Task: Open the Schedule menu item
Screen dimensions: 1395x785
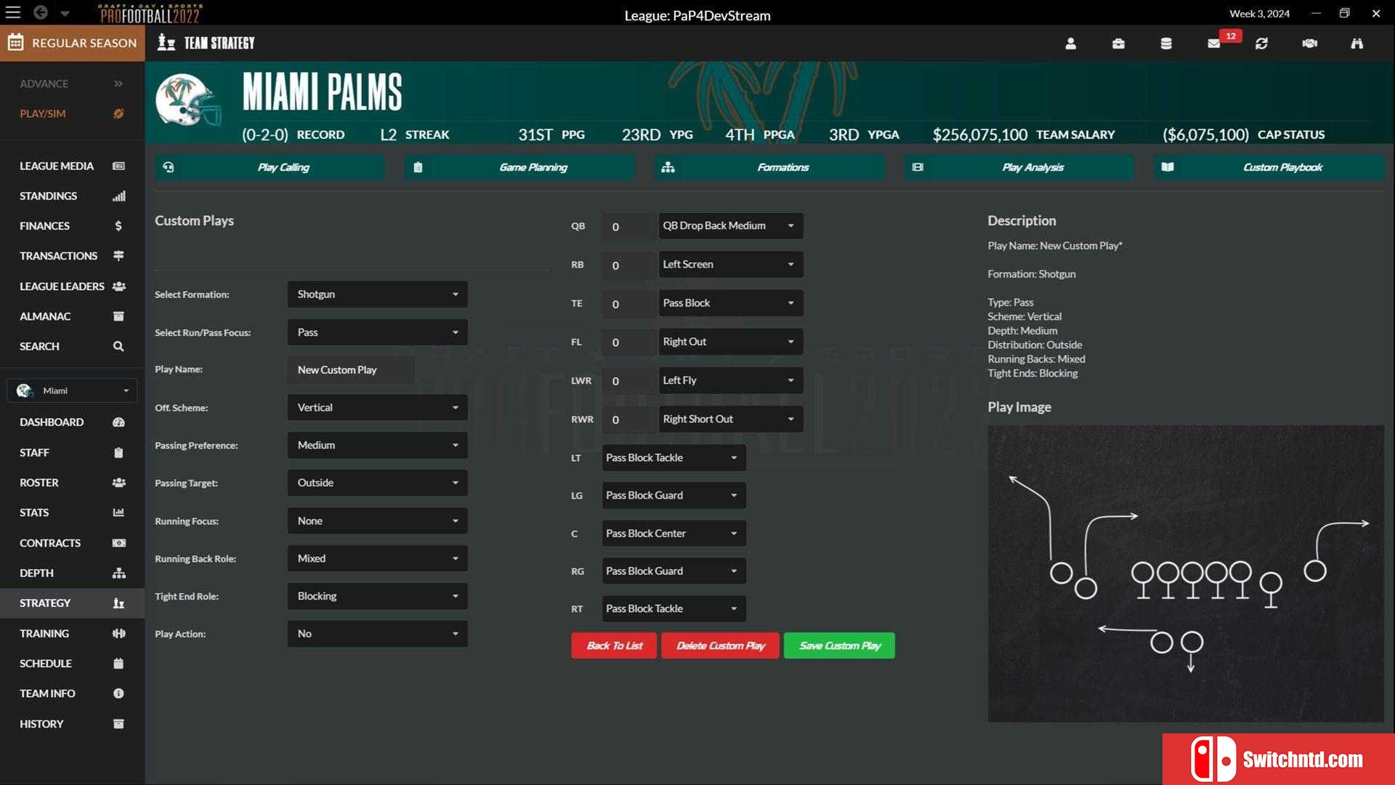Action: pyautogui.click(x=72, y=664)
